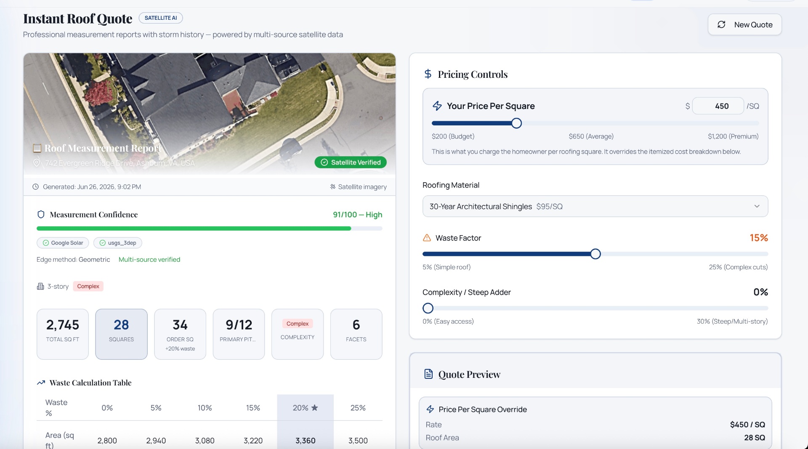Click the usgs_3dep source chip
808x449 pixels.
(x=118, y=243)
